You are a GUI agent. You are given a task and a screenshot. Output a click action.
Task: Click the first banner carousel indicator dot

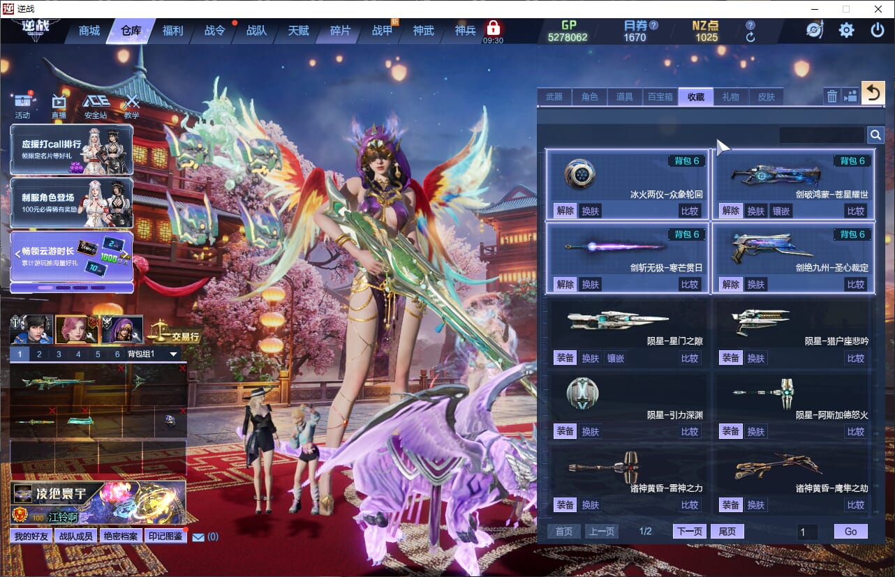(45, 287)
